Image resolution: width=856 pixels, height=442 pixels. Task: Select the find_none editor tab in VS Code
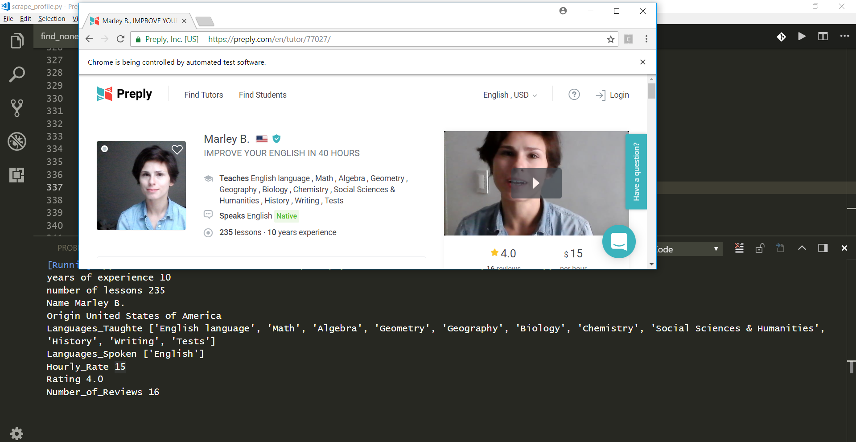point(59,36)
